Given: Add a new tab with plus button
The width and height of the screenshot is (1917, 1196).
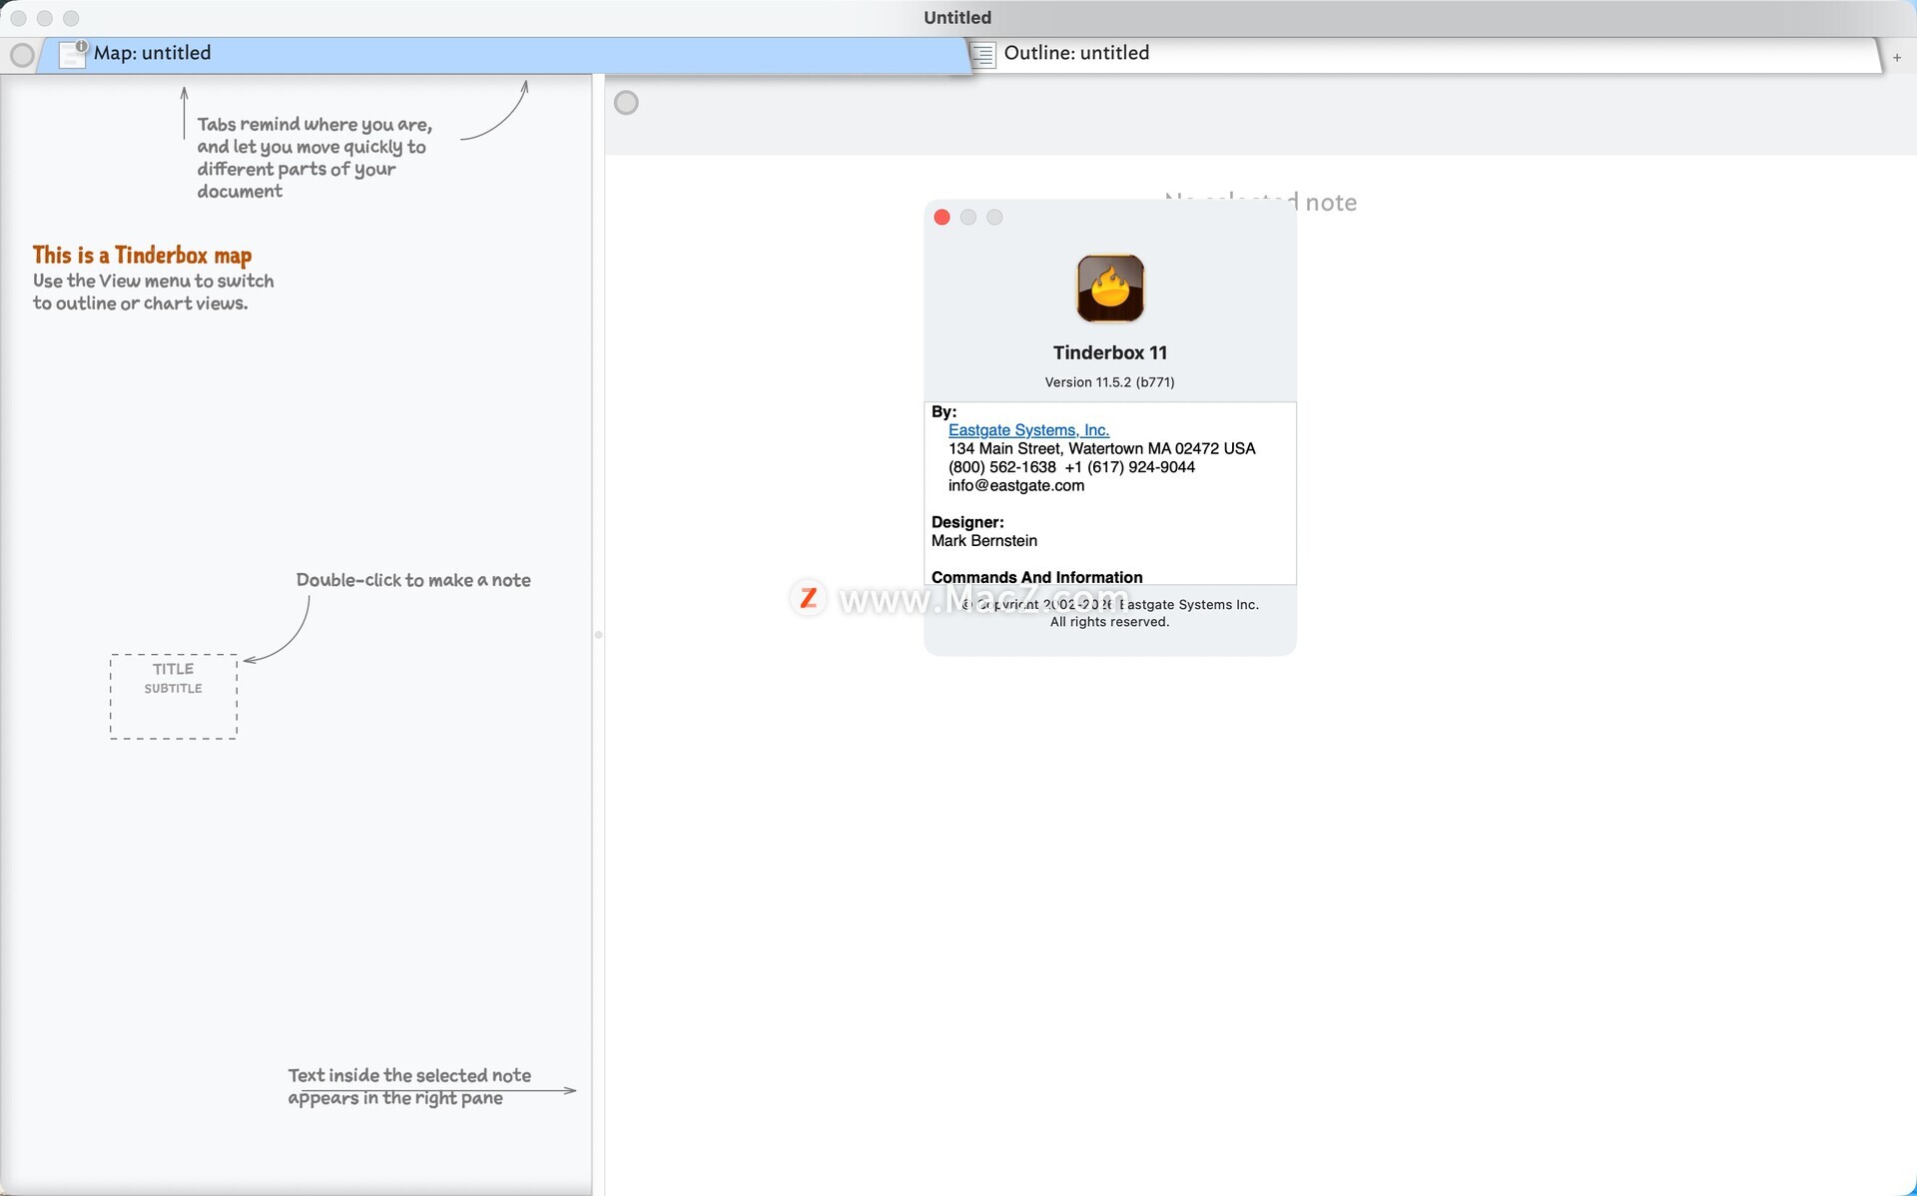Looking at the screenshot, I should (1896, 58).
